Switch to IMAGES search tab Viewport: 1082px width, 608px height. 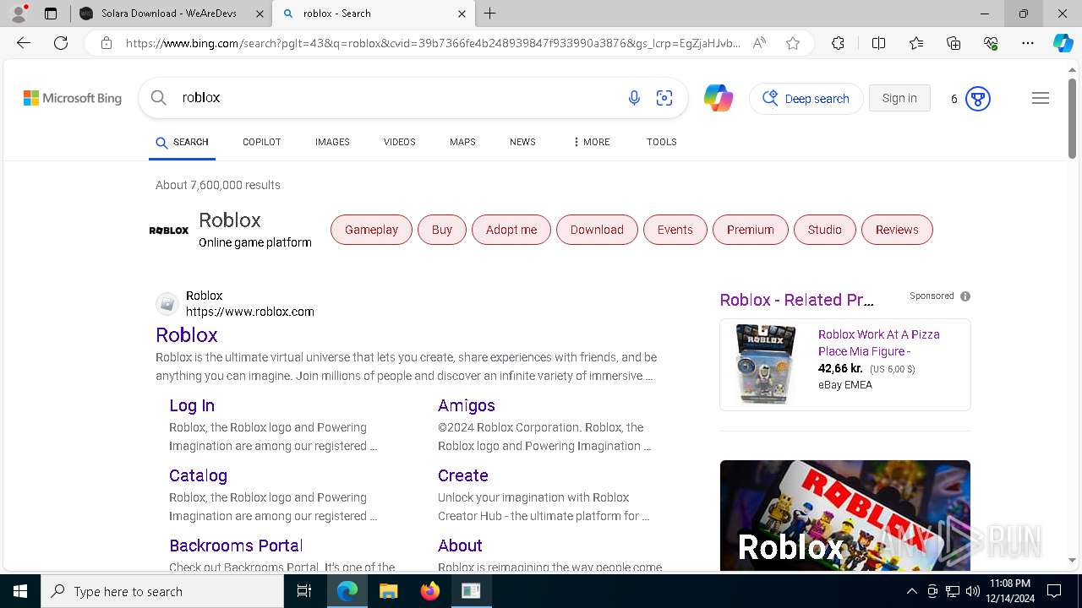332,142
